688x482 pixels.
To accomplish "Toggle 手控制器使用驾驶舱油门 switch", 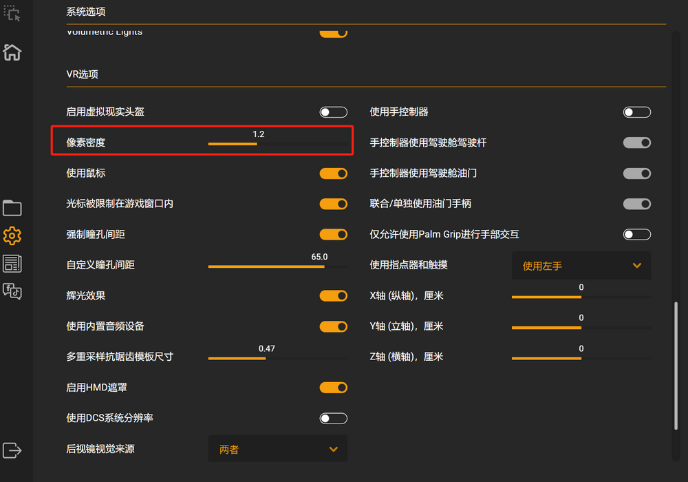I will [x=637, y=174].
